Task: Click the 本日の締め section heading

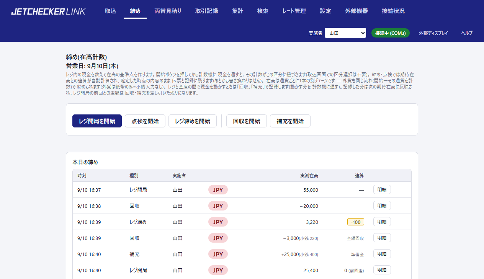Action: [85, 162]
